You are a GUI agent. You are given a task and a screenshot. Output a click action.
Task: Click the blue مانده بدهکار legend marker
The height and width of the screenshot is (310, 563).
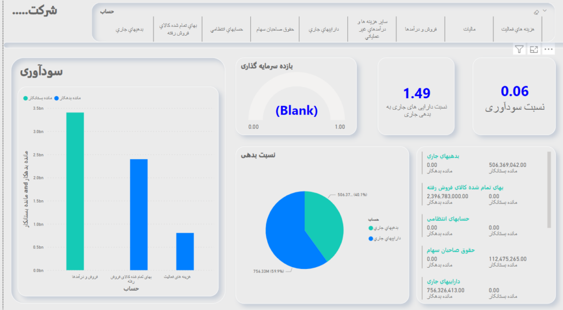[57, 98]
